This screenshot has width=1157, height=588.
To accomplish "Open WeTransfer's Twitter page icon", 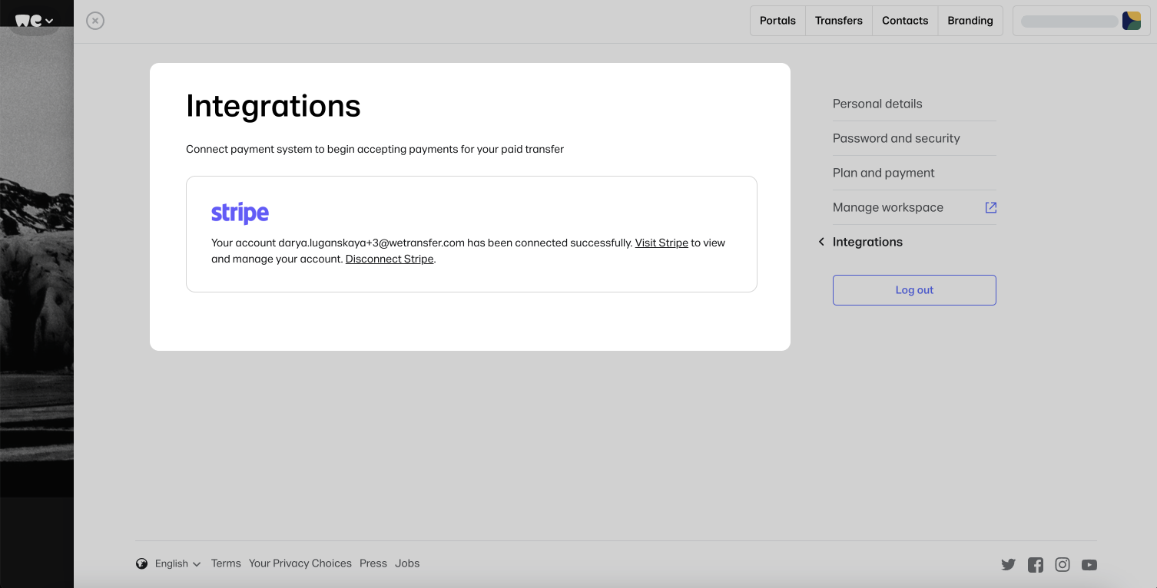I will click(1008, 564).
